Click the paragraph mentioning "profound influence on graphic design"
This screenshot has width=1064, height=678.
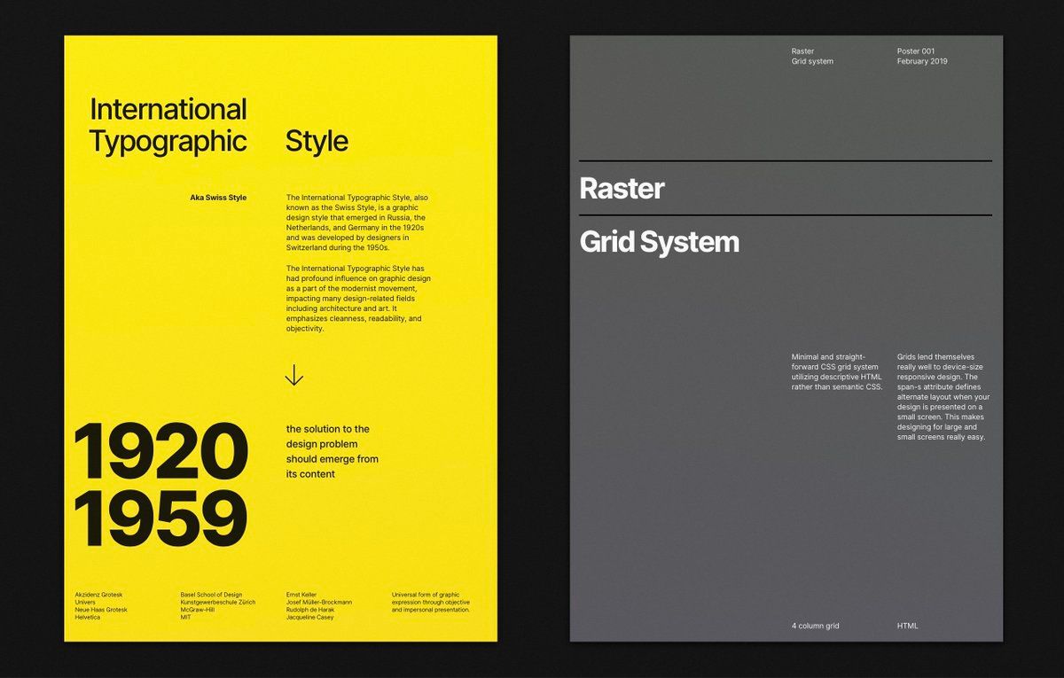(x=357, y=298)
